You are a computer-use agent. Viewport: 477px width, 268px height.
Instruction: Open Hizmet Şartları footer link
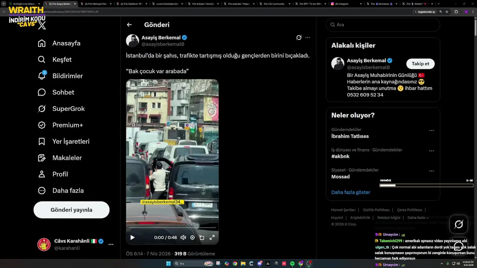click(x=343, y=210)
